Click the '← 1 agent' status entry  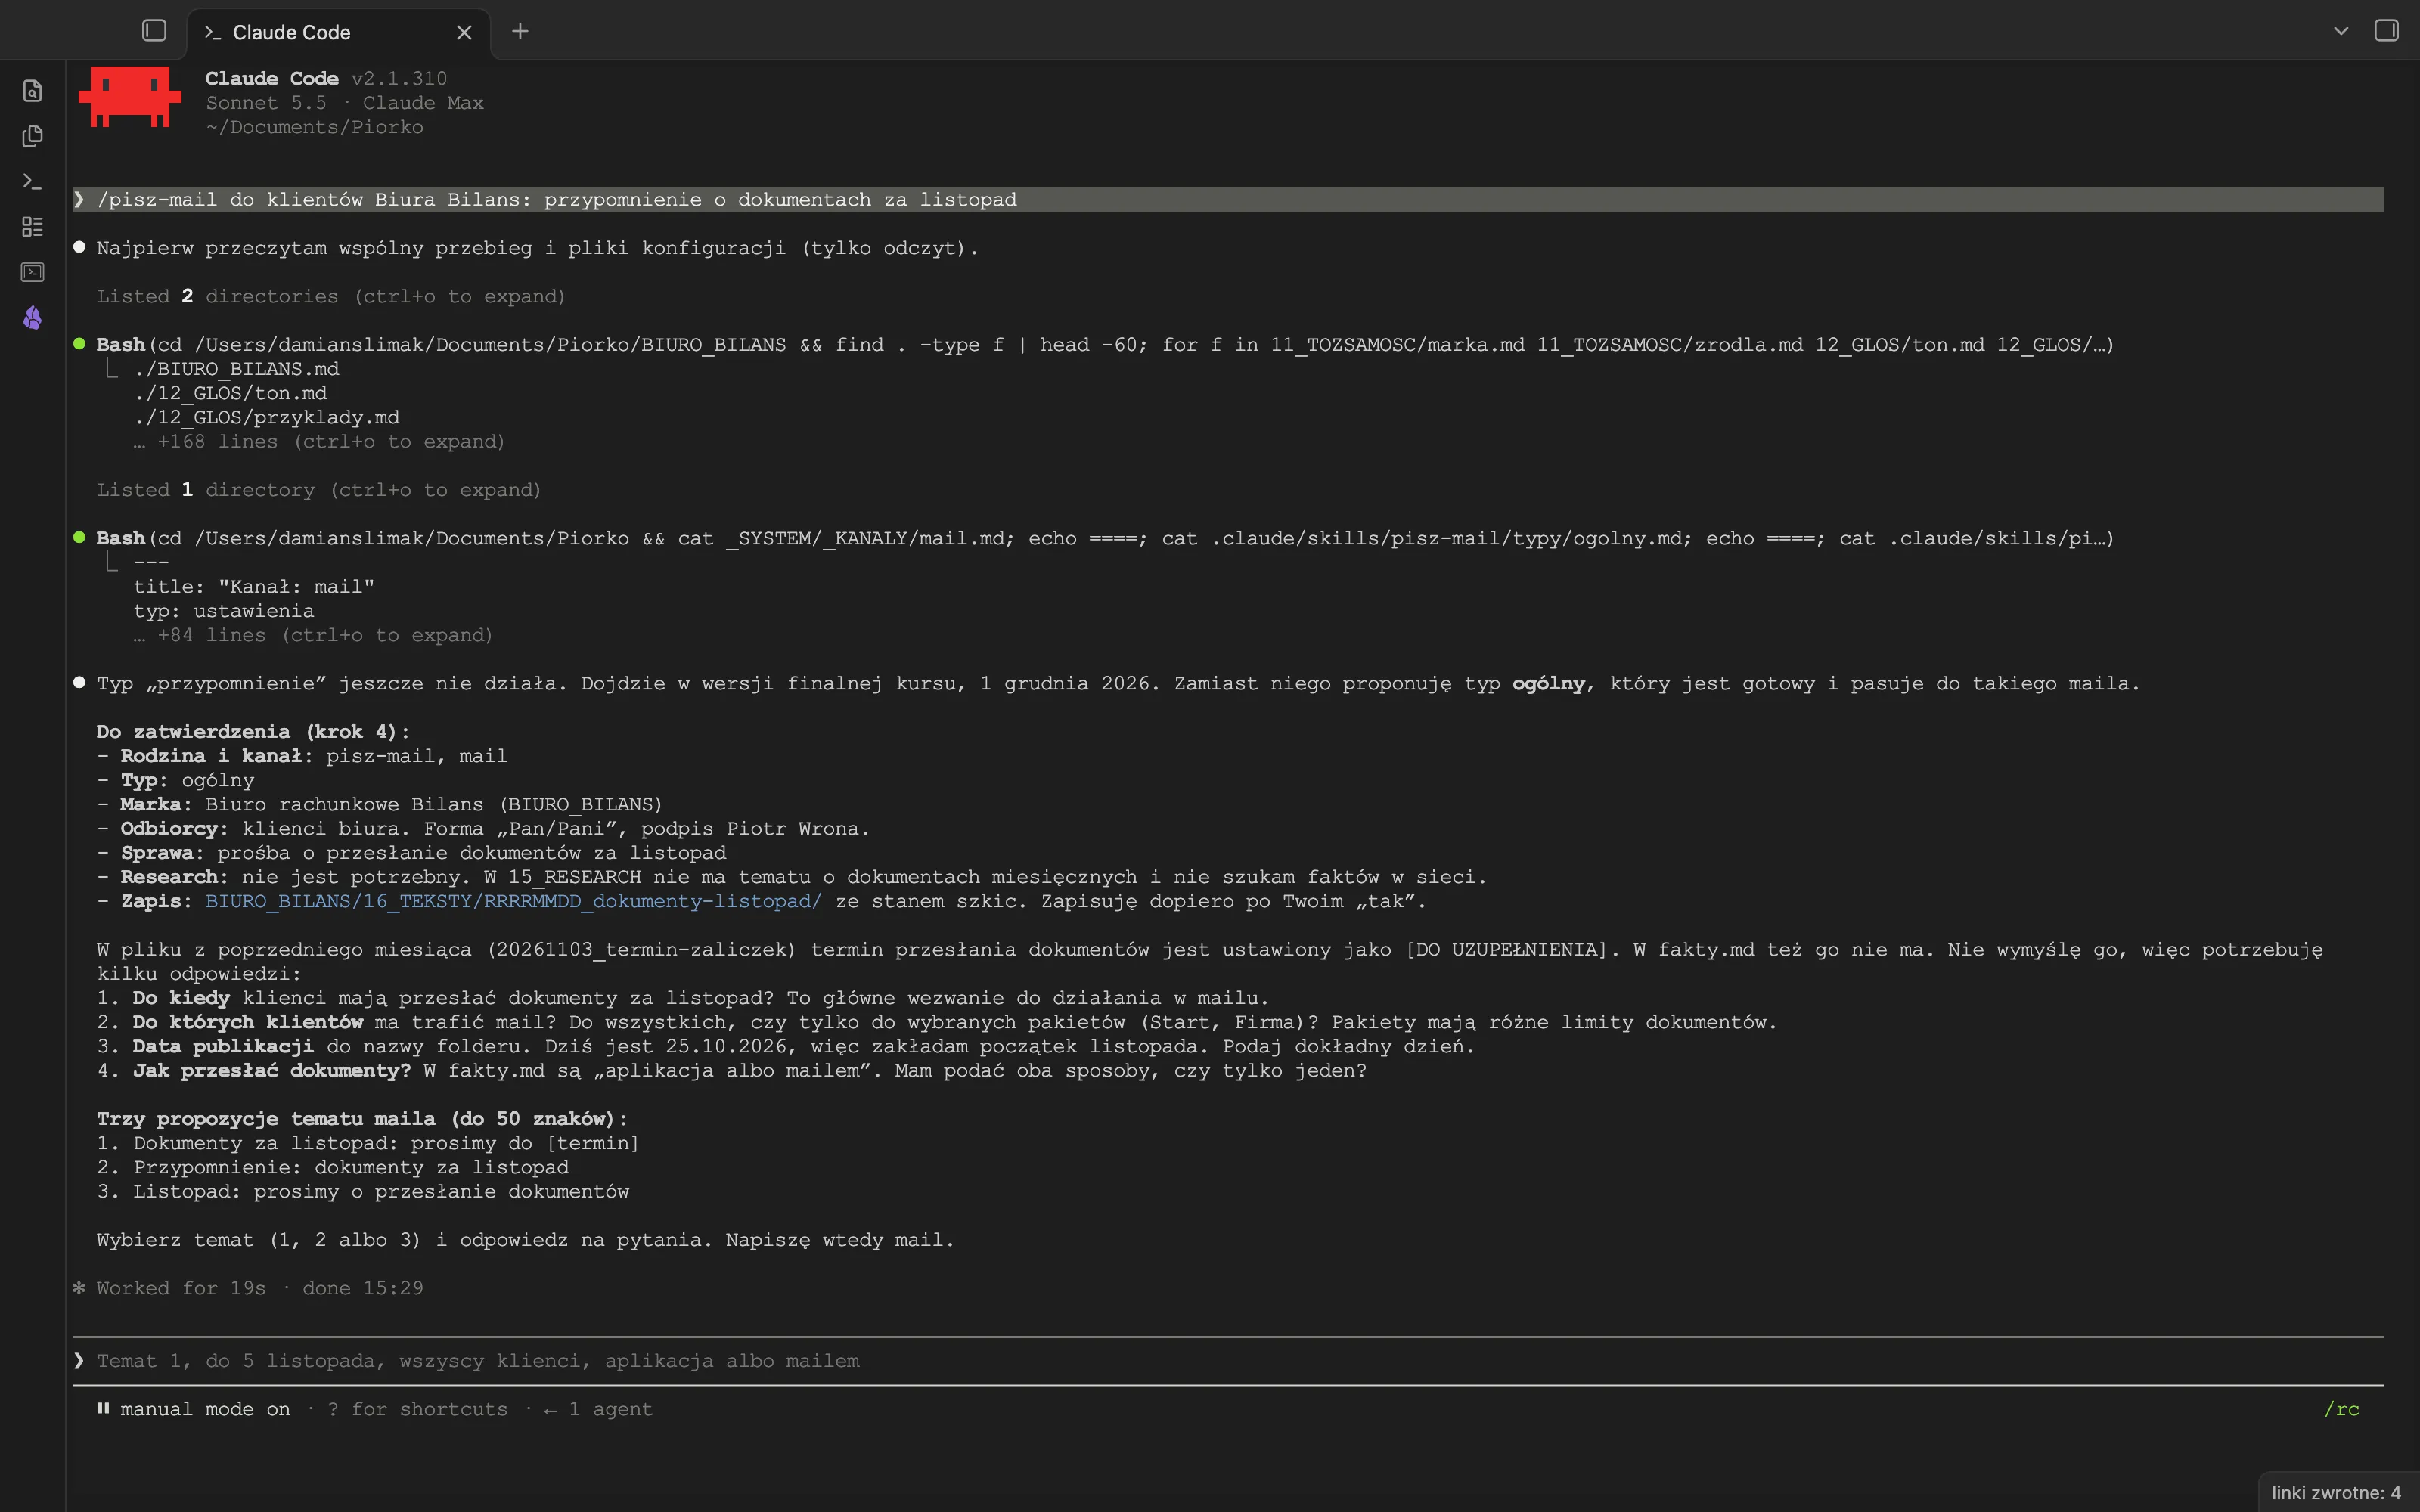[598, 1410]
